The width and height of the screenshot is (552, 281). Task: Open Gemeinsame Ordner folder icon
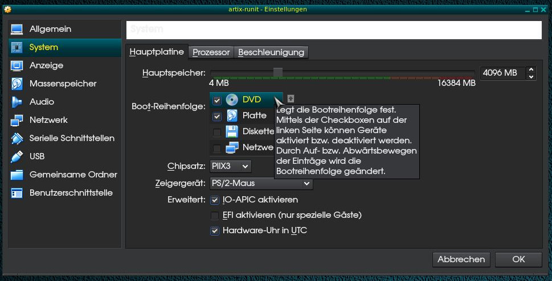point(17,175)
